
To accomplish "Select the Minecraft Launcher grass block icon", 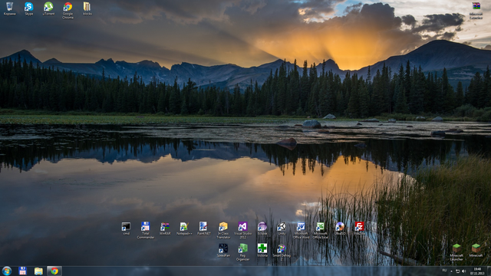I will click(456, 252).
